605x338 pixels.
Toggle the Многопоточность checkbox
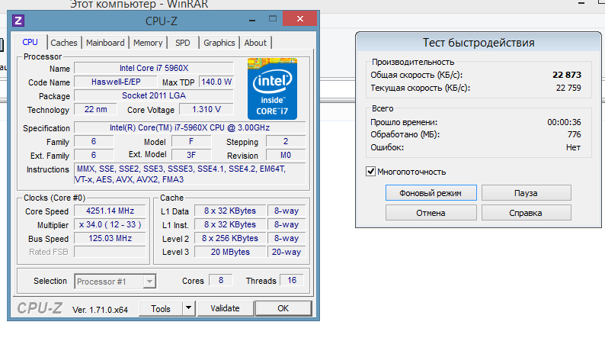click(371, 171)
